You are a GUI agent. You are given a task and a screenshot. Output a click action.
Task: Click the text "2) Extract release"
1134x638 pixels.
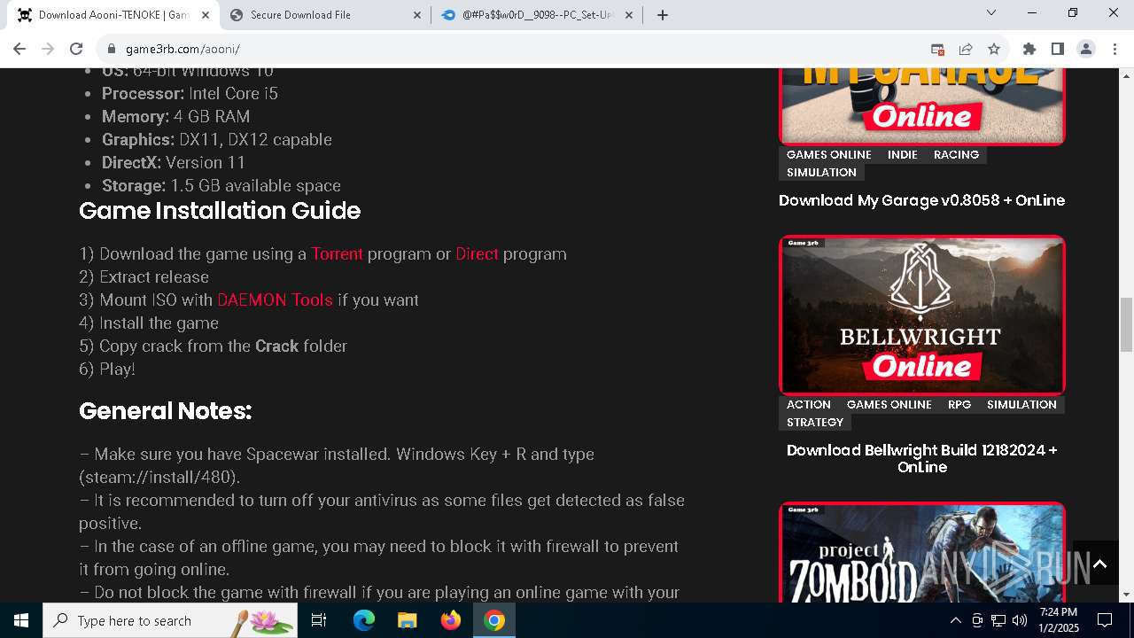pyautogui.click(x=144, y=276)
